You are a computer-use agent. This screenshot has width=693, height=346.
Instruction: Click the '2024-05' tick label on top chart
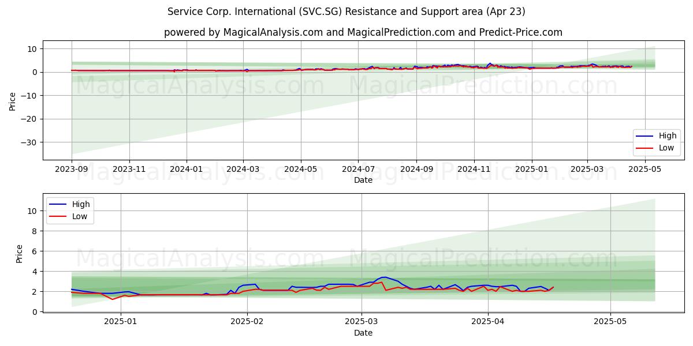tap(300, 170)
